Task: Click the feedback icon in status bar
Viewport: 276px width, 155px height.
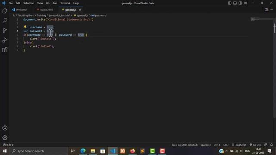Action: (266, 145)
